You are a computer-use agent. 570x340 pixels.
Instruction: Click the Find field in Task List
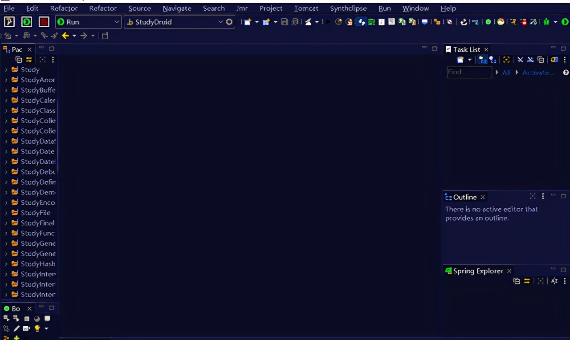[x=469, y=72]
